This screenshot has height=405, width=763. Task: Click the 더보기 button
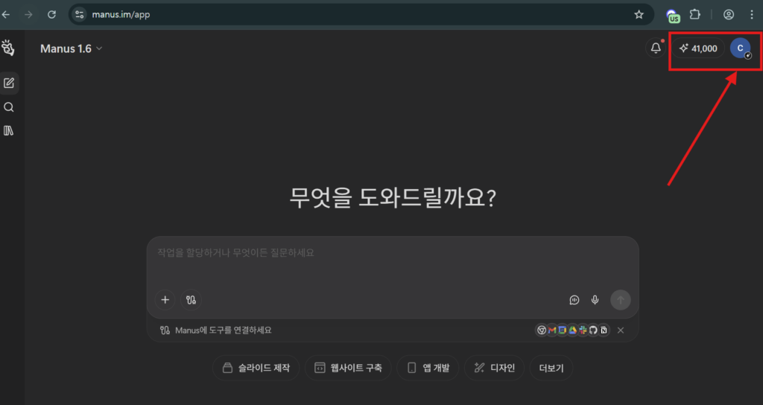pos(551,368)
